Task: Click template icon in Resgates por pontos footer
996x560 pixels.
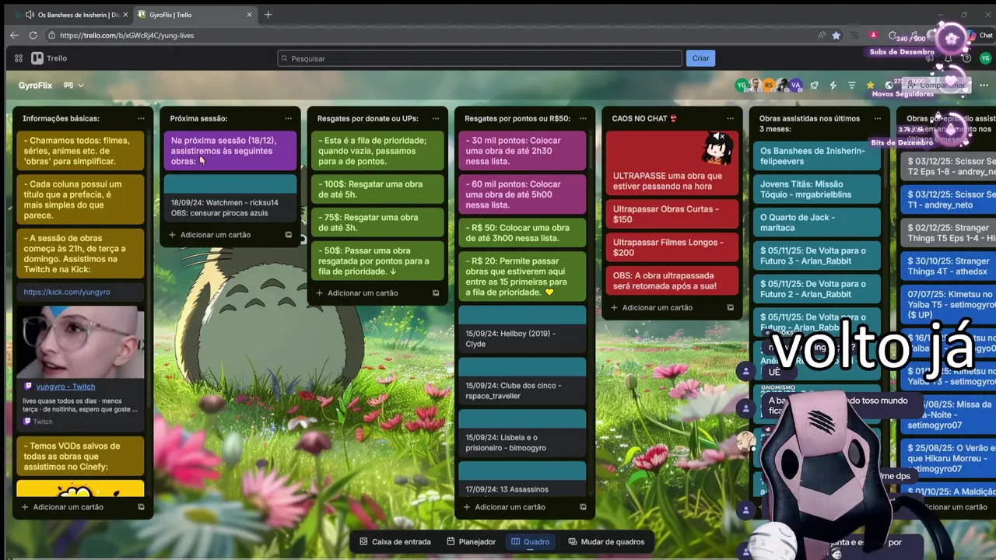Action: [x=583, y=507]
